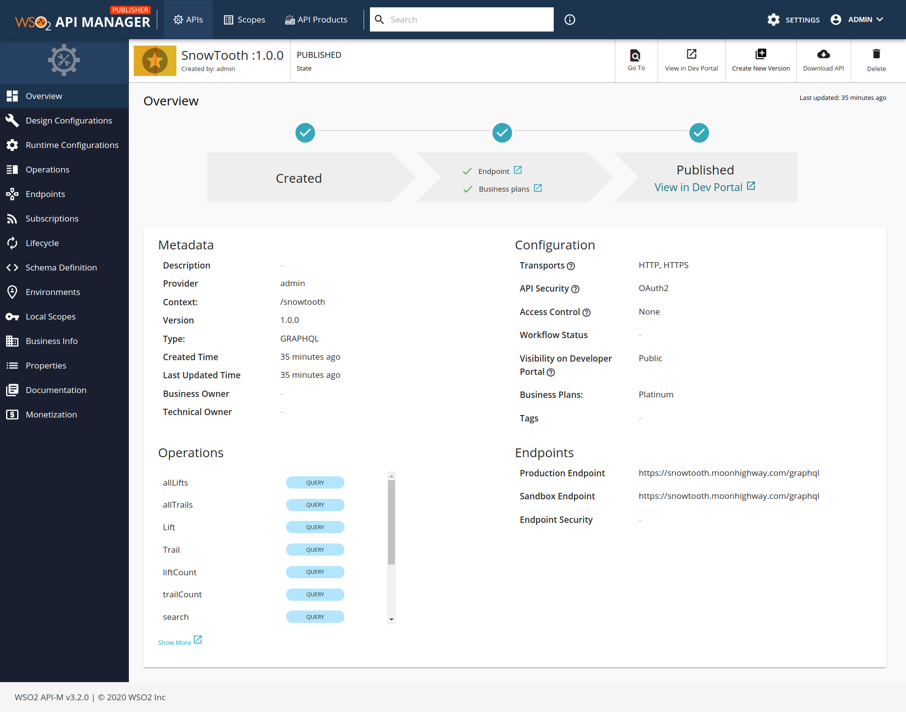The width and height of the screenshot is (906, 712).
Task: Open Monetization settings from sidebar
Action: [x=51, y=414]
